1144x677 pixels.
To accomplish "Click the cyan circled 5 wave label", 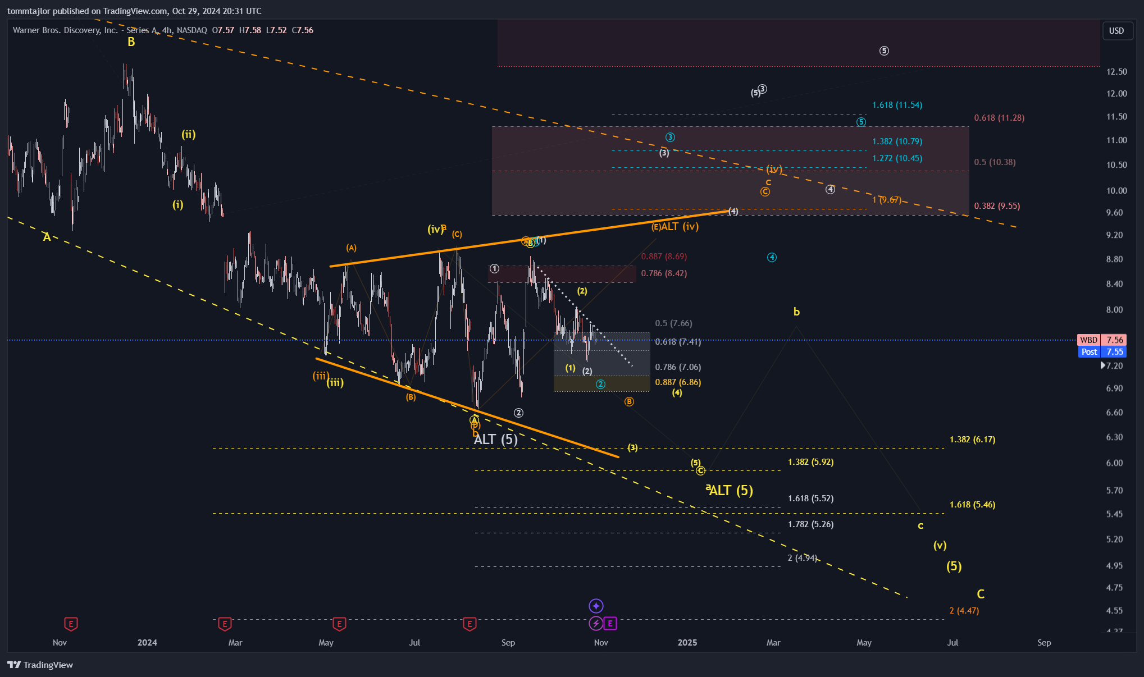I will pyautogui.click(x=861, y=122).
